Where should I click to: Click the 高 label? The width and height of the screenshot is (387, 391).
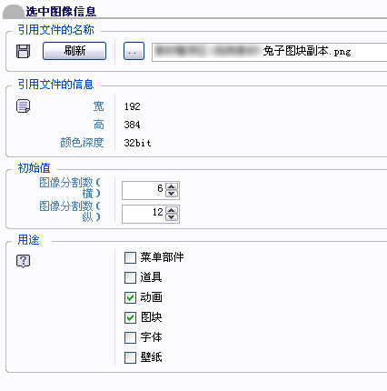pyautogui.click(x=98, y=125)
